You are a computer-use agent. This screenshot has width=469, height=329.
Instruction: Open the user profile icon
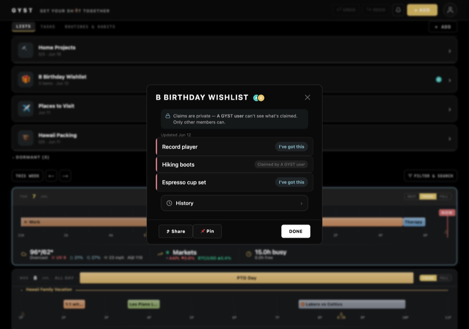(x=450, y=10)
